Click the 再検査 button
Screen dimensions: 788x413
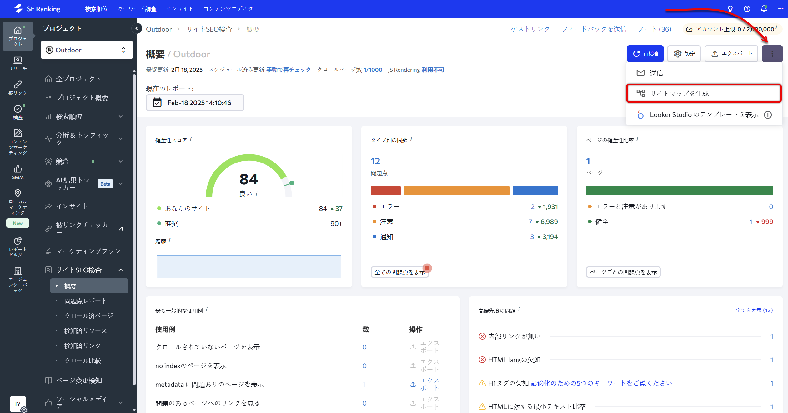click(x=645, y=54)
